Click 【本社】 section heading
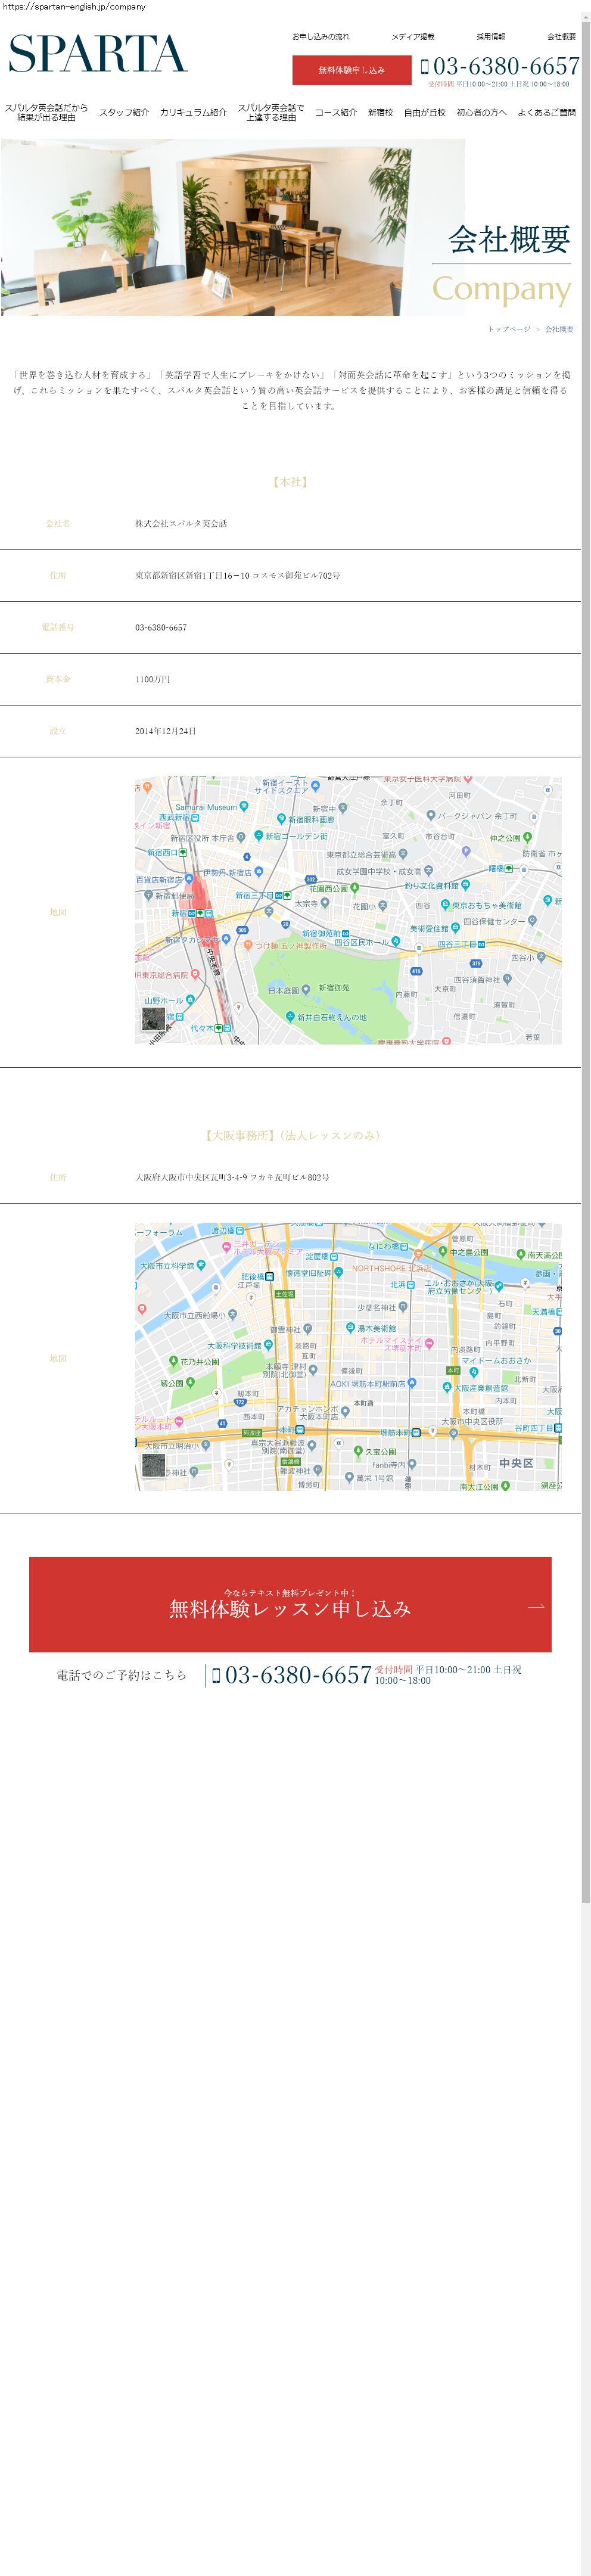 pos(290,482)
